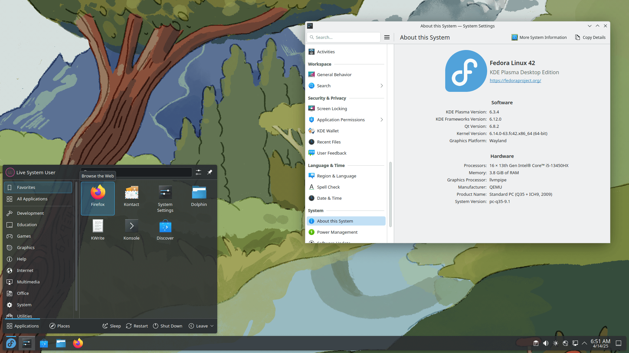Click the System Settings search field
Viewport: 629px width, 353px height.
[x=343, y=37]
